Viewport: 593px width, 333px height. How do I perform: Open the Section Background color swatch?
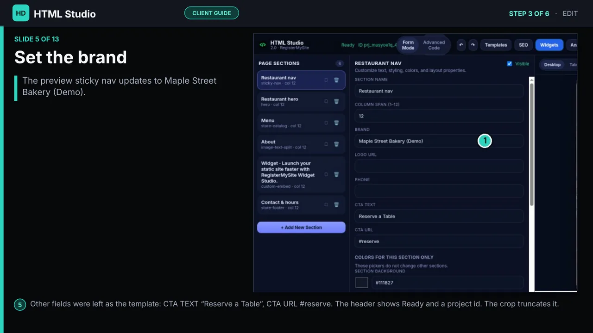coord(361,283)
